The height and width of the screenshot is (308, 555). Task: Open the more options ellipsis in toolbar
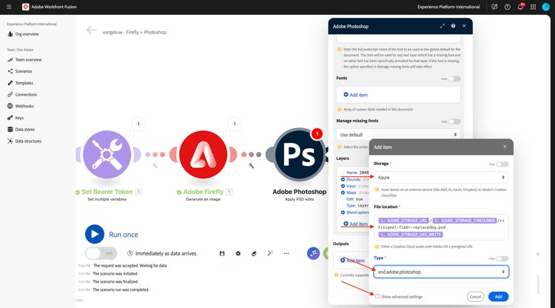(286, 253)
